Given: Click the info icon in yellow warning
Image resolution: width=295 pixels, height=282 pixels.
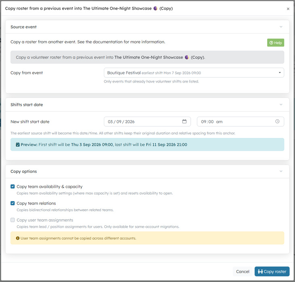Looking at the screenshot, I should click(x=18, y=238).
